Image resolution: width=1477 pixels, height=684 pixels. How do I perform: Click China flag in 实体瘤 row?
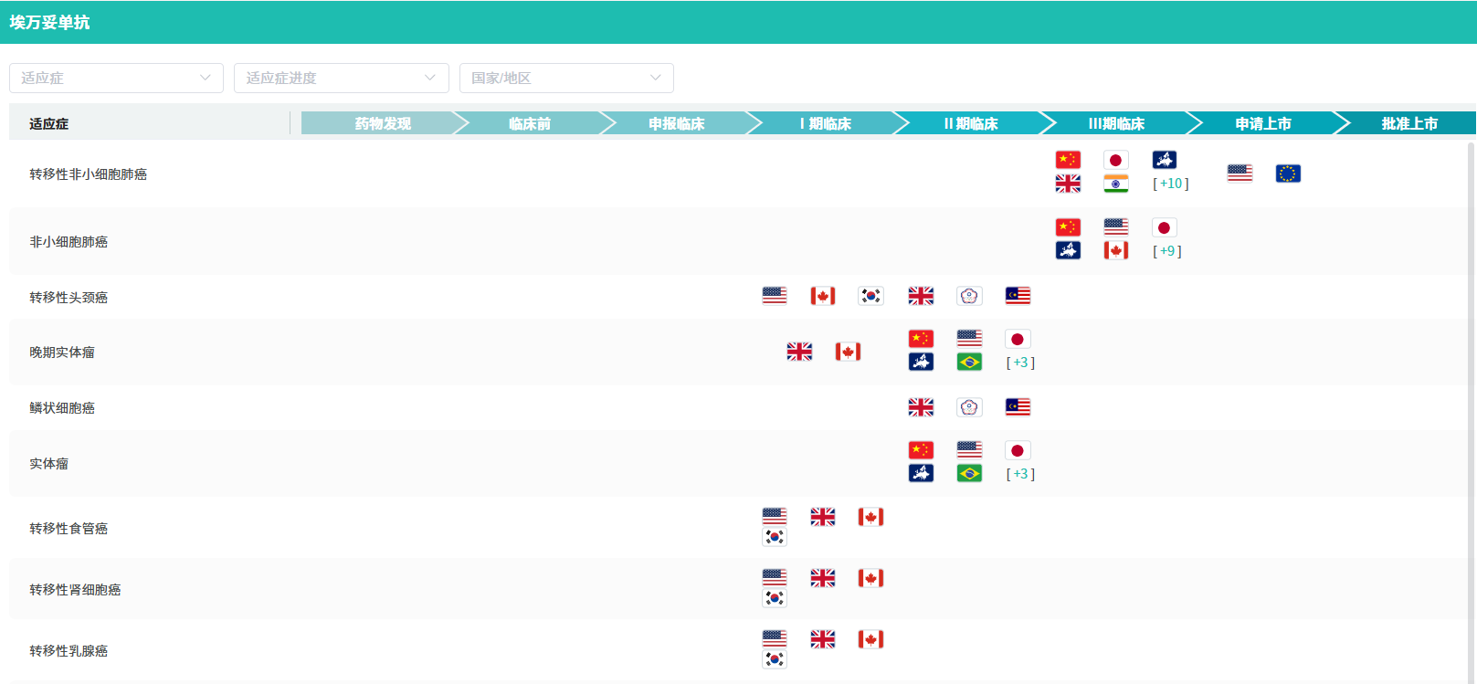921,450
